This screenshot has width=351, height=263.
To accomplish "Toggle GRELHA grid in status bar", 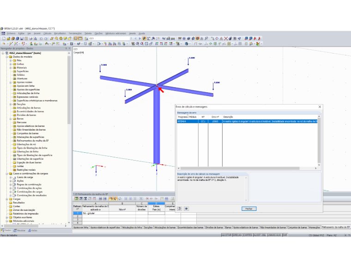I will [237, 235].
